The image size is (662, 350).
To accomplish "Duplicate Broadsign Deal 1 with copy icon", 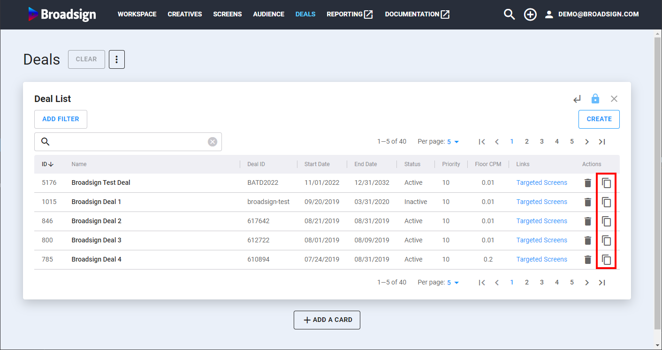I will (x=607, y=202).
